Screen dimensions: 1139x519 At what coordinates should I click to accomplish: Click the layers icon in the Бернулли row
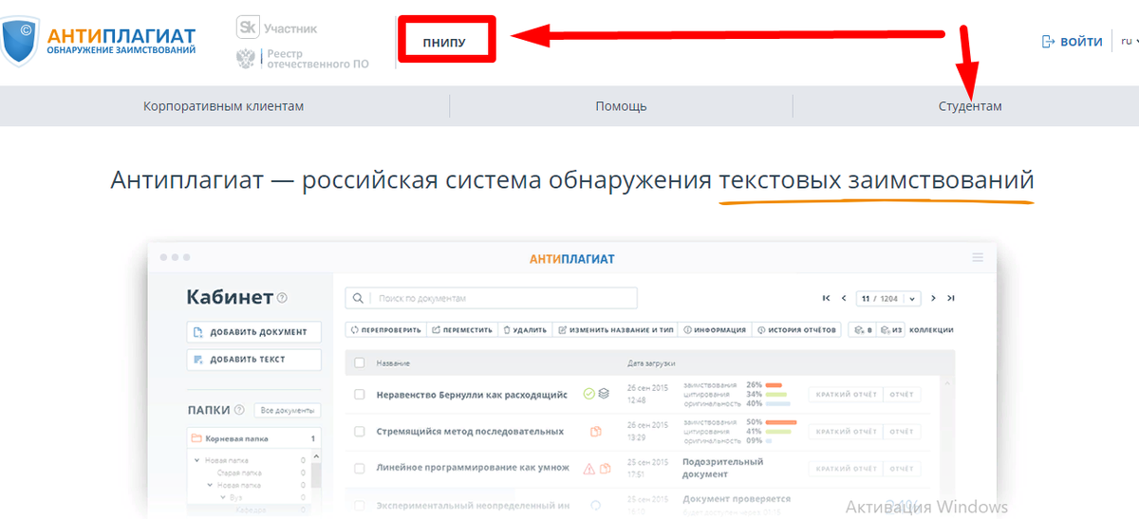point(604,394)
